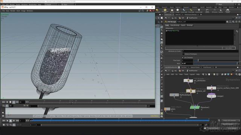Image resolution: width=241 pixels, height=135 pixels.
Task: Open MPlay Image menu
Action: point(23,11)
